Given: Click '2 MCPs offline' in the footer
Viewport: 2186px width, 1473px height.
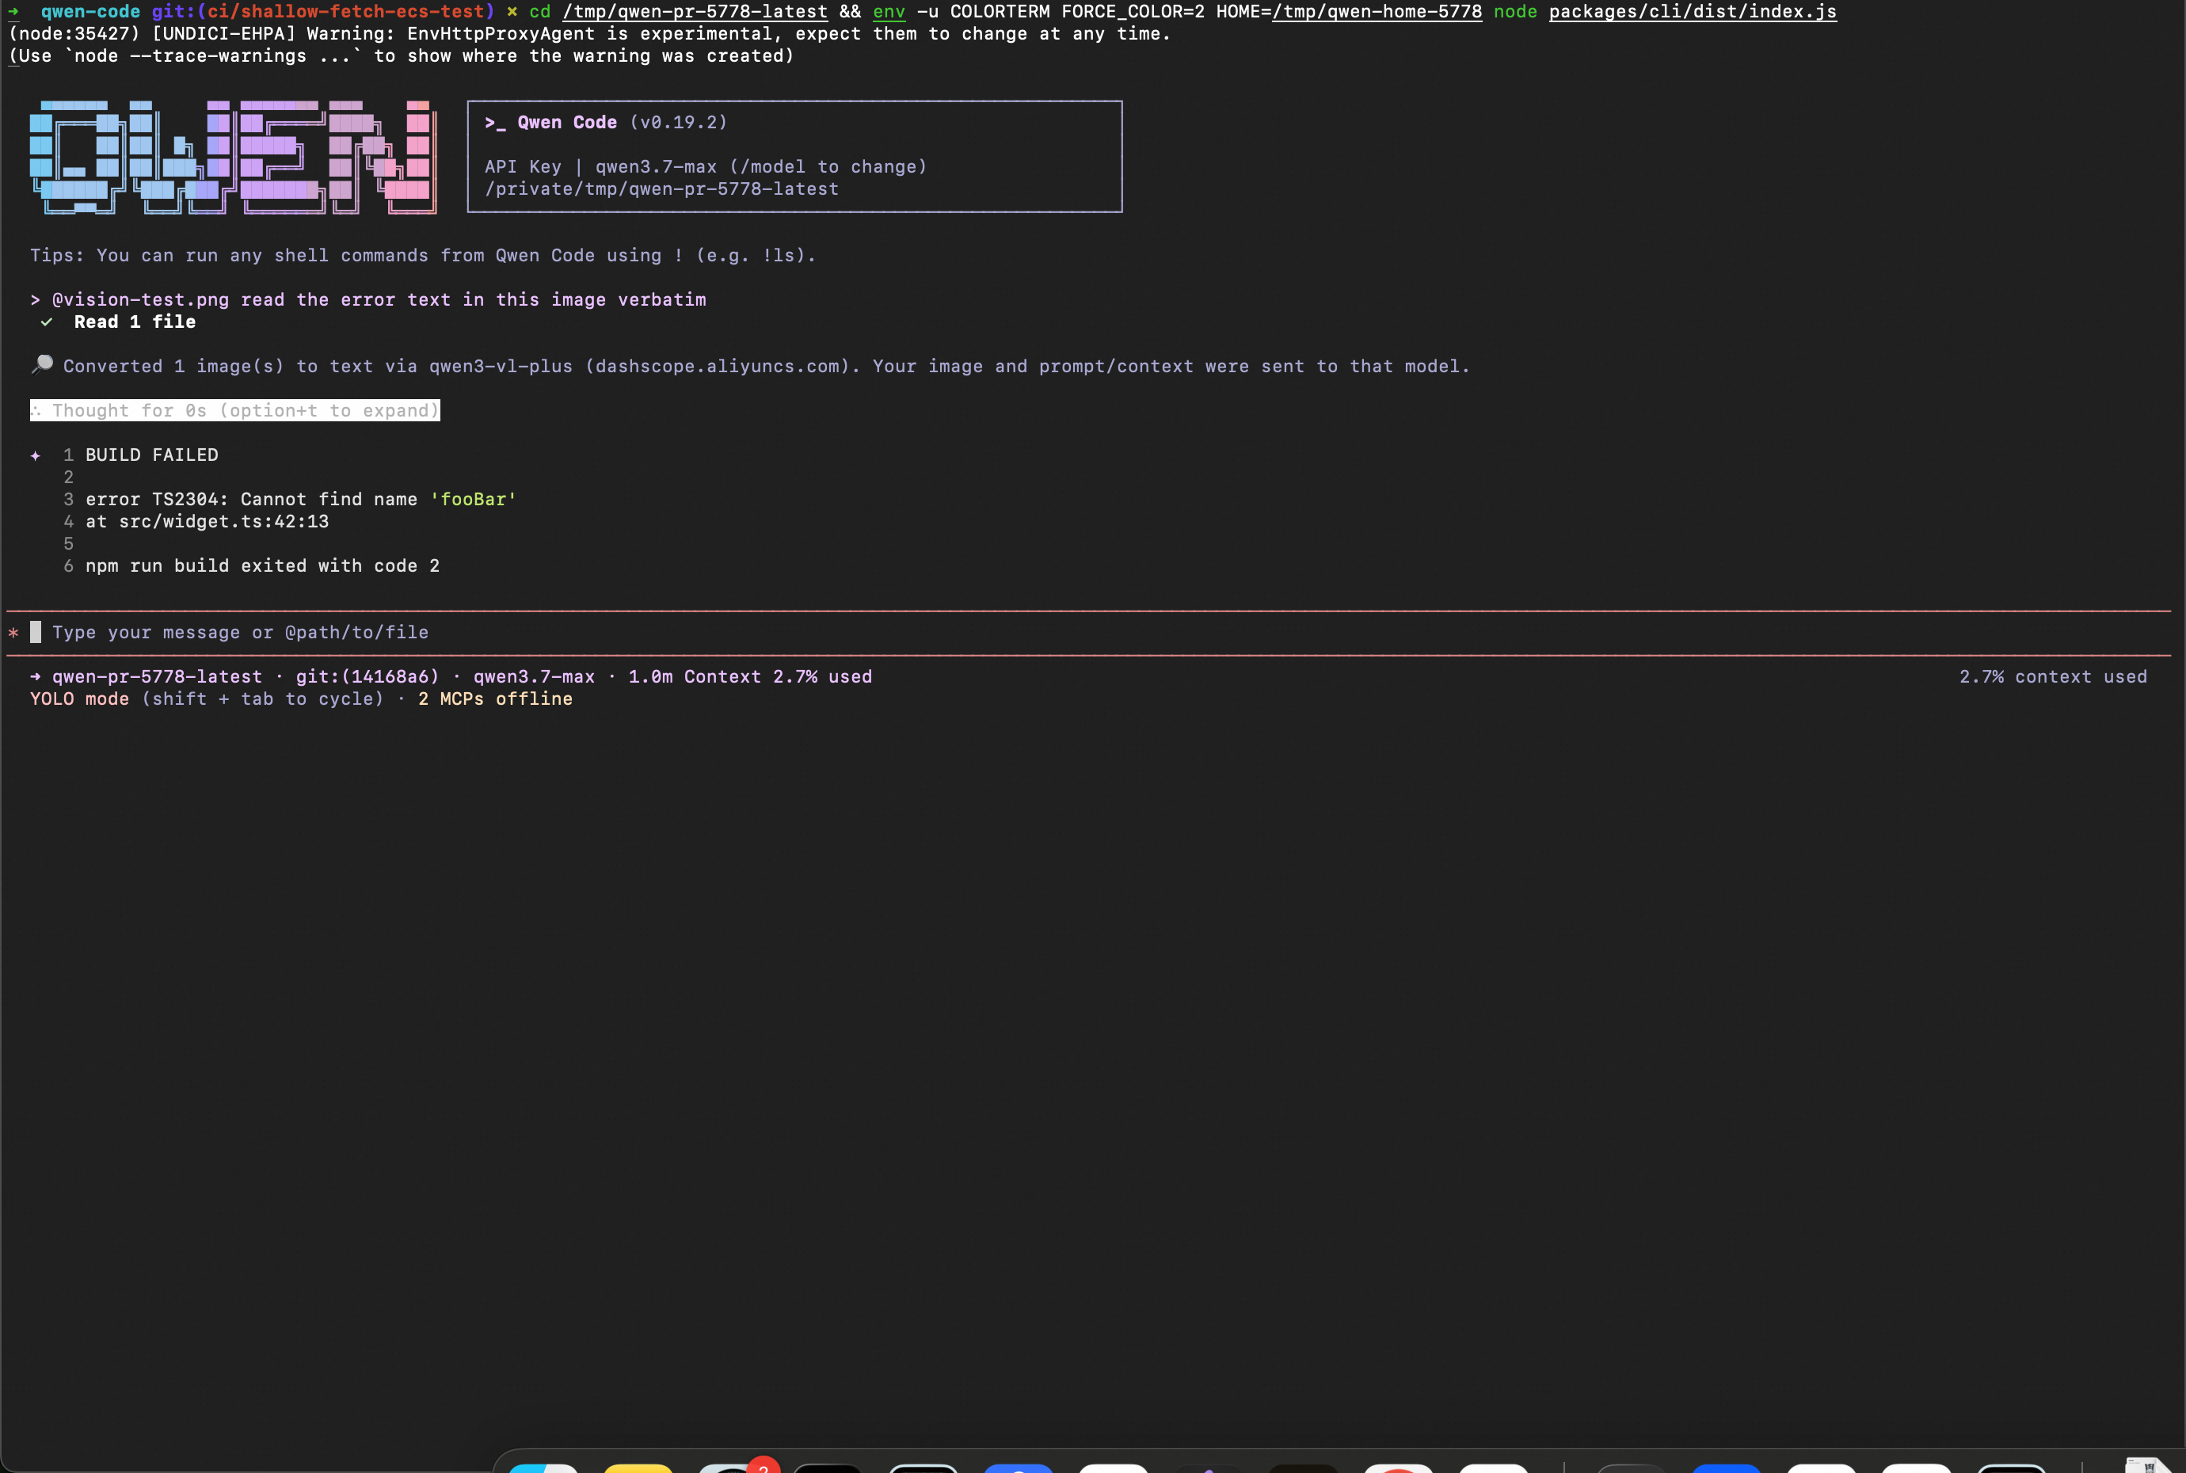Looking at the screenshot, I should point(495,699).
